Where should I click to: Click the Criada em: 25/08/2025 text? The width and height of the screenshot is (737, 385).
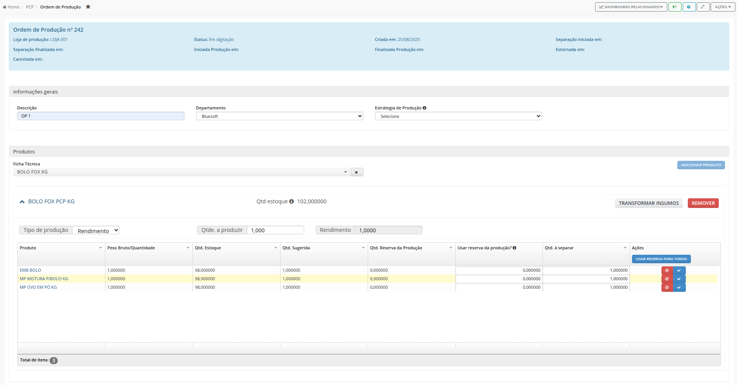click(x=397, y=40)
